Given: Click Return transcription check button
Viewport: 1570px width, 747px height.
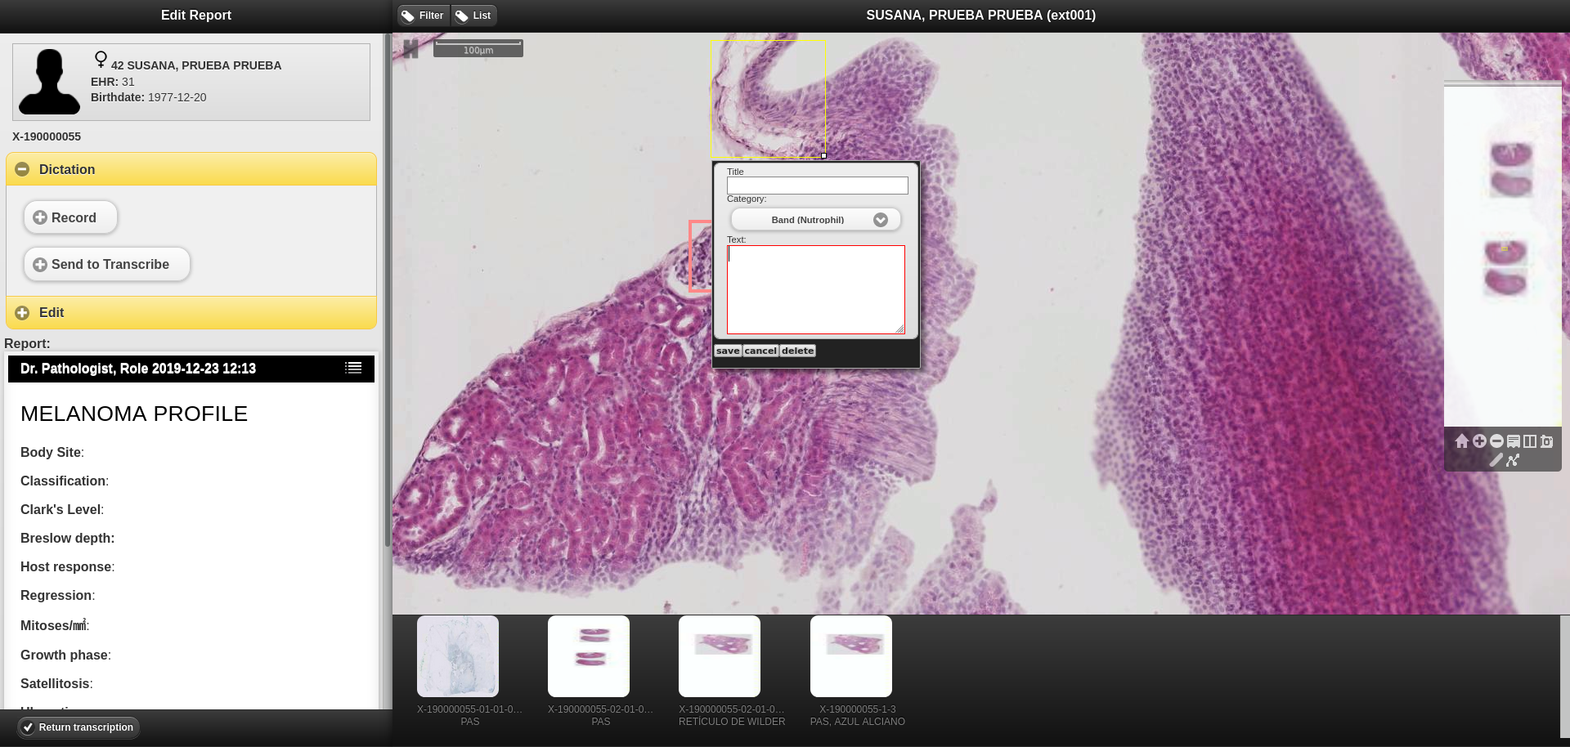Looking at the screenshot, I should [x=78, y=727].
